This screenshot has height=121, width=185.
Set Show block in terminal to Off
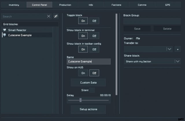coord(94,36)
